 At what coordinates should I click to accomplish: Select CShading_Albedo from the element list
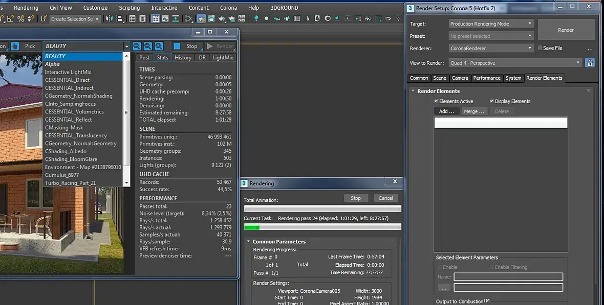tap(66, 151)
